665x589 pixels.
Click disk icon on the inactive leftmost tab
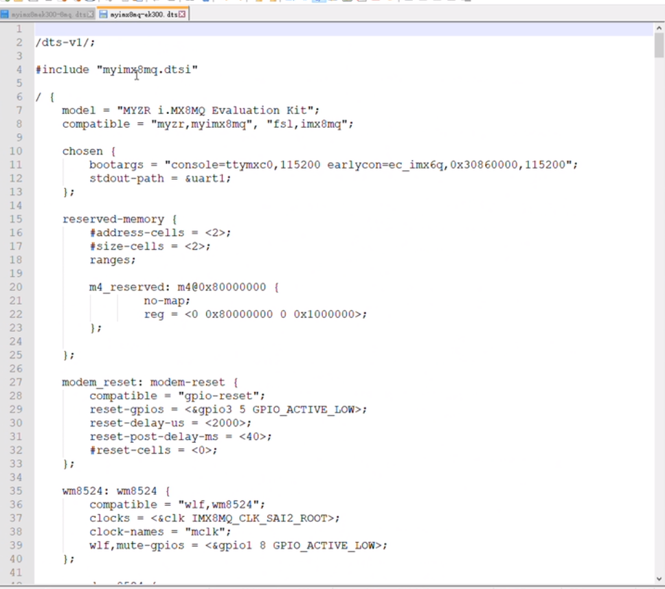tap(5, 14)
